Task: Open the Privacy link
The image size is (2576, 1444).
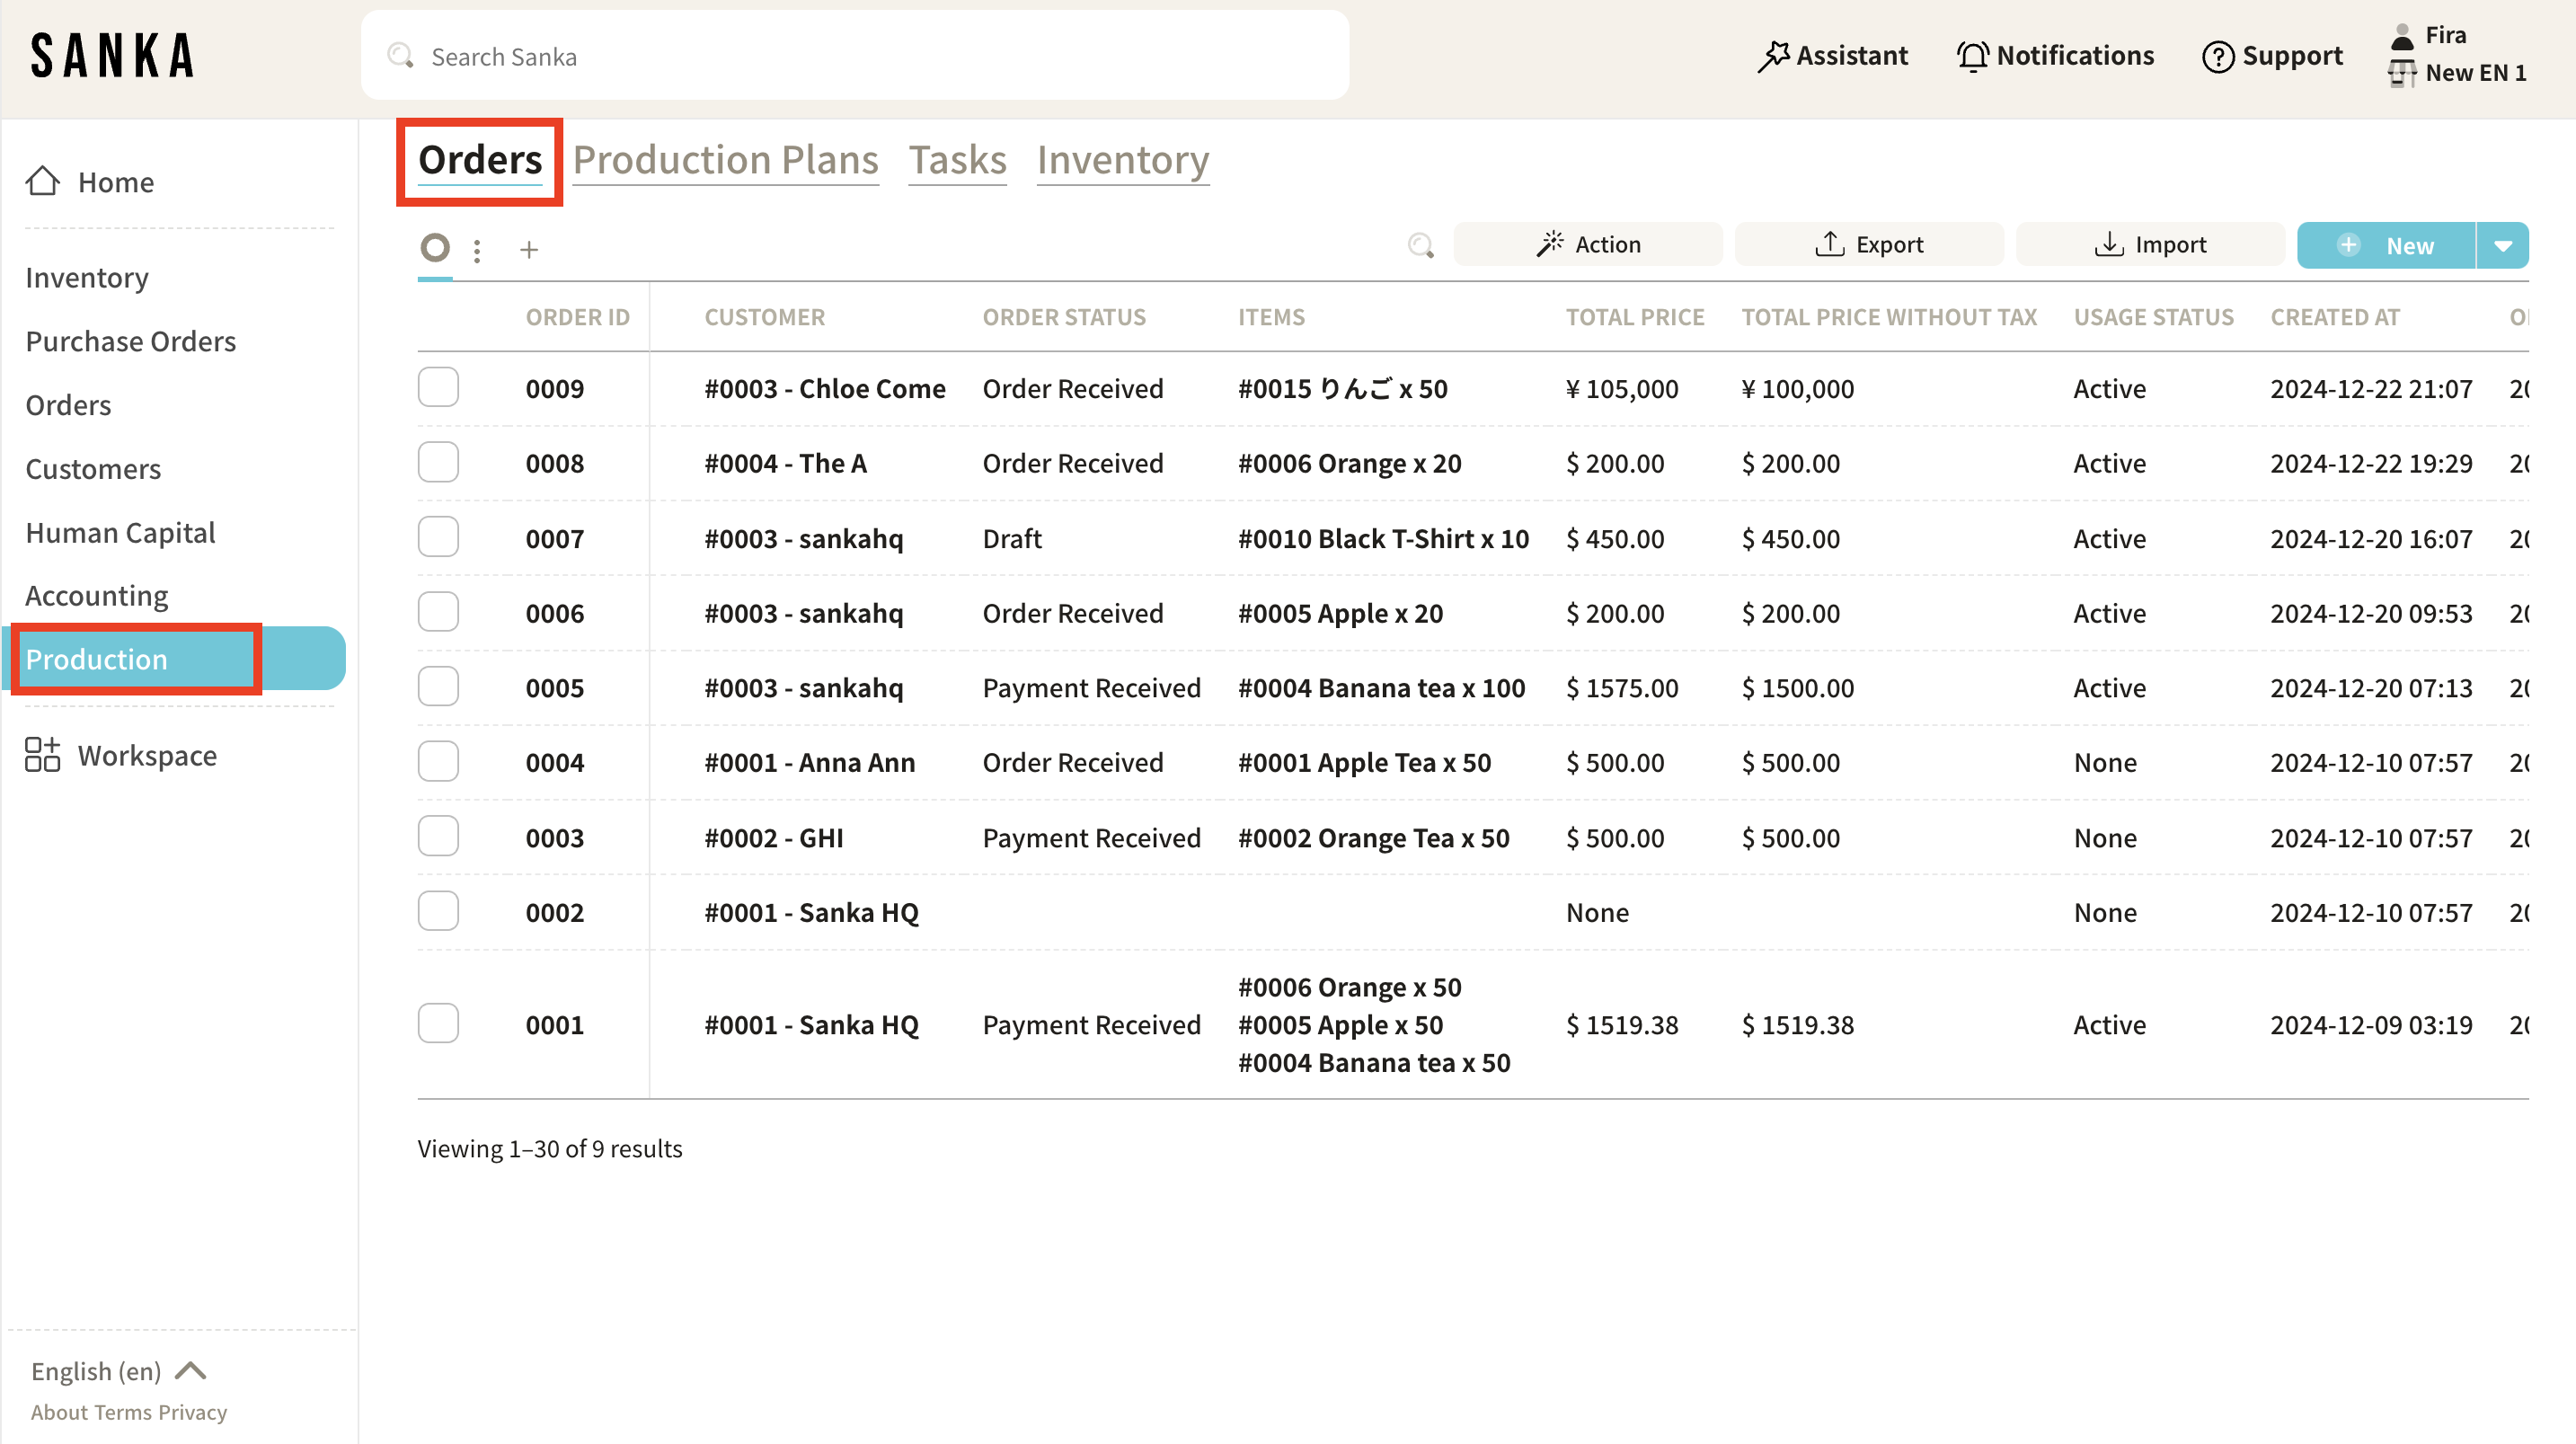Action: 192,1411
